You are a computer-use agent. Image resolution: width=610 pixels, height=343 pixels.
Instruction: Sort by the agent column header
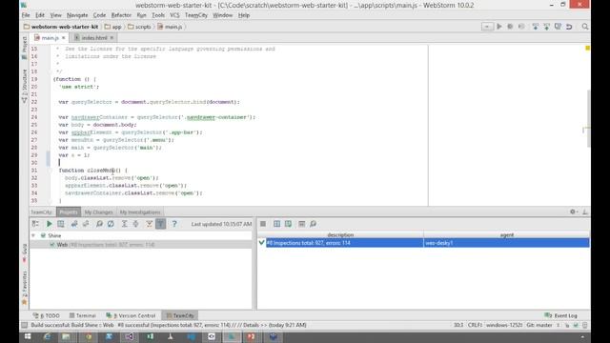[x=506, y=235]
